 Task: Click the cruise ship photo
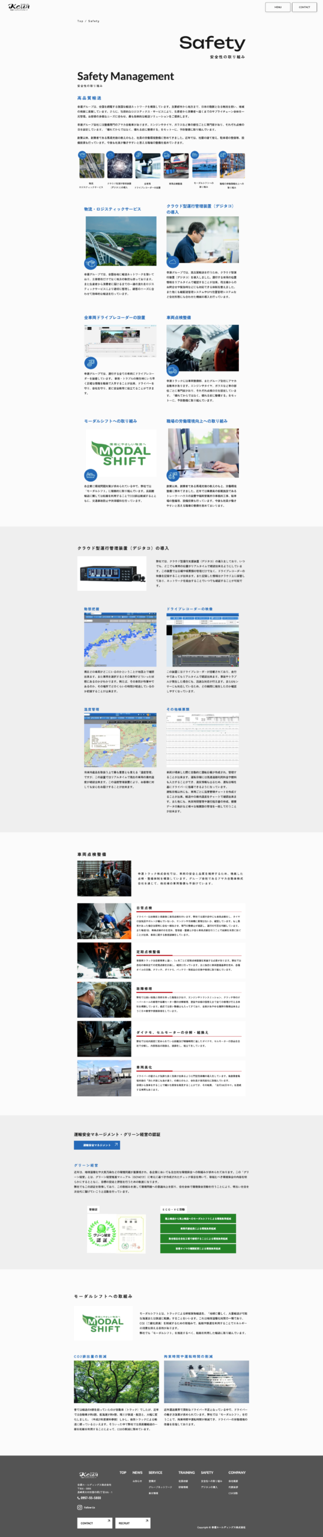206,1382
